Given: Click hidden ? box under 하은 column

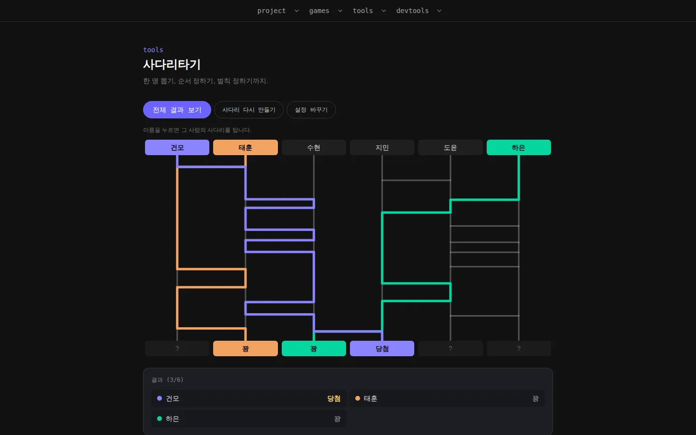Looking at the screenshot, I should 519,348.
